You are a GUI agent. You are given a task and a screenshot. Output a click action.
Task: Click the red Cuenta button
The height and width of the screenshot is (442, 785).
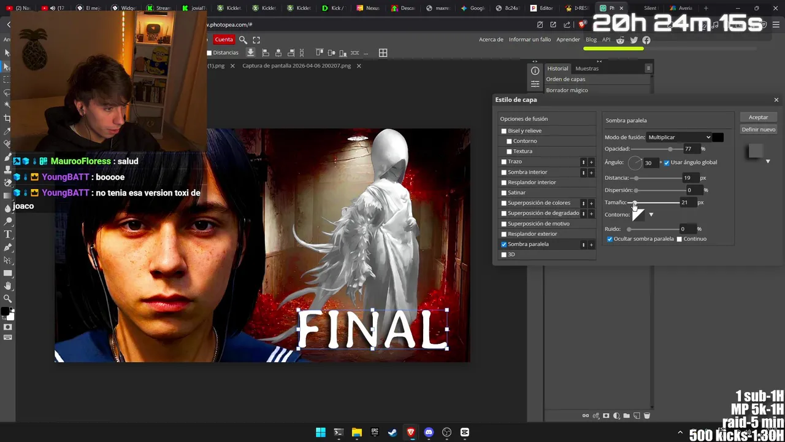pyautogui.click(x=224, y=40)
